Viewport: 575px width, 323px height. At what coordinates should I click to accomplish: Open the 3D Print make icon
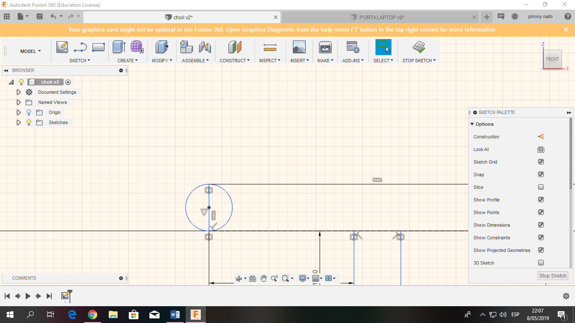325,47
